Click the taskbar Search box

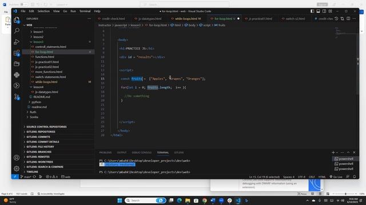[x=145, y=200]
